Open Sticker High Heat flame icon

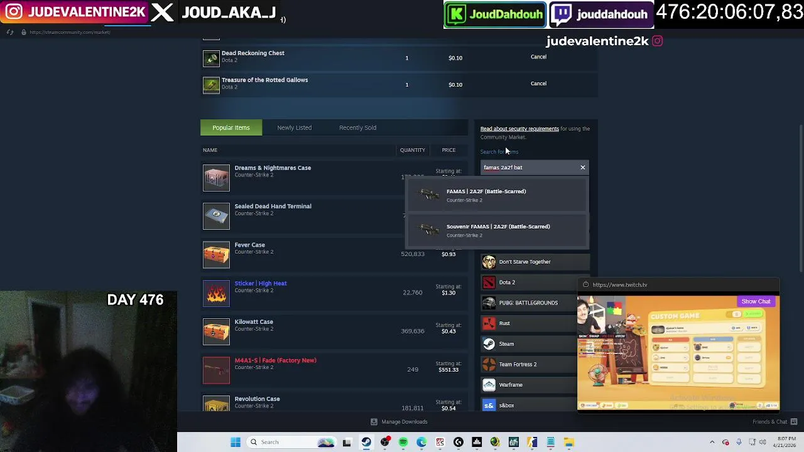pos(216,293)
